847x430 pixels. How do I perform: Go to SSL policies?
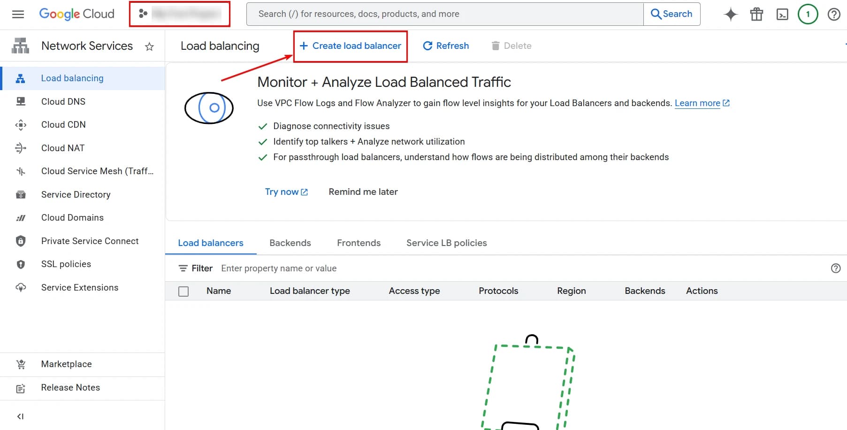[x=66, y=264]
